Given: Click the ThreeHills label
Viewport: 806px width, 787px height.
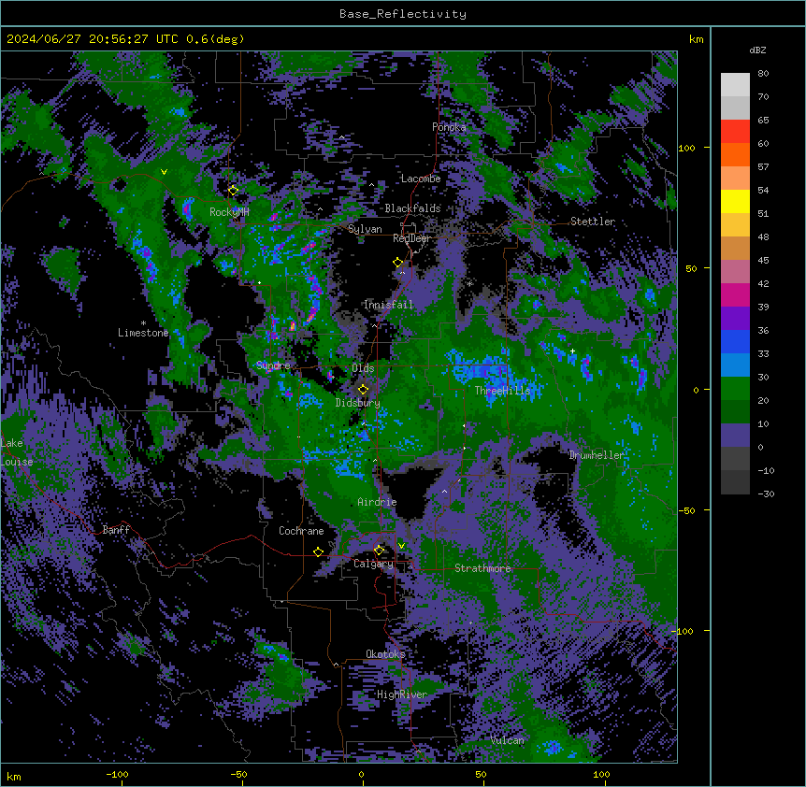Looking at the screenshot, I should 503,391.
